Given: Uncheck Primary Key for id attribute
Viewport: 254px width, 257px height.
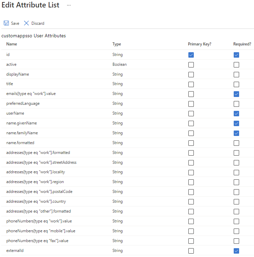Looking at the screenshot, I should tap(191, 55).
